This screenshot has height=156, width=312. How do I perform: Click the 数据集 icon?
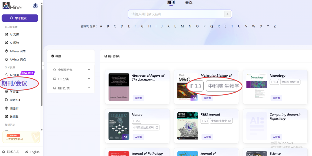click(x=6, y=117)
